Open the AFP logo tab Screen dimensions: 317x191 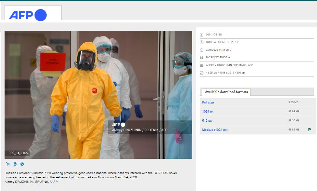33,14
